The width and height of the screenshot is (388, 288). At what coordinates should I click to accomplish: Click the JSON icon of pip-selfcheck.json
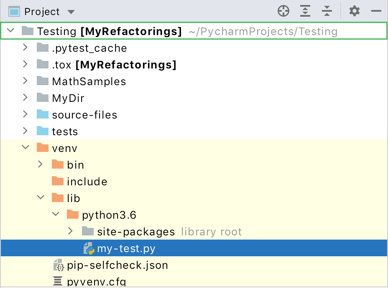57,265
